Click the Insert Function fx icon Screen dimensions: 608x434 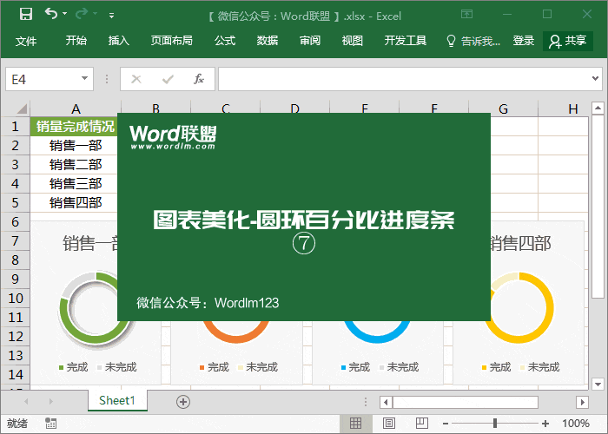pyautogui.click(x=198, y=79)
